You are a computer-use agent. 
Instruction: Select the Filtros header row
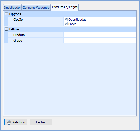click(70, 29)
